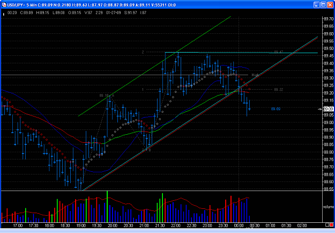Click the V:87 volume readout
The height and width of the screenshot is (233, 335).
pos(88,13)
